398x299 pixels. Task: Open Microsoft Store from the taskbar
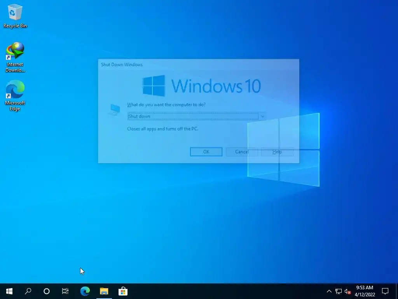tap(123, 291)
